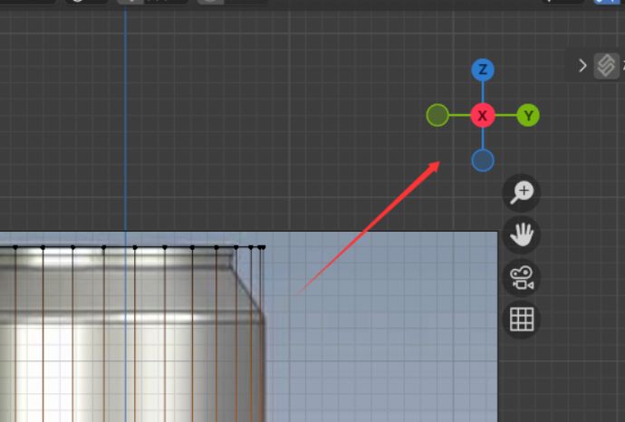Open the layered-diamond panel icon beside the chevron
Viewport: 625px width, 422px height.
(607, 66)
